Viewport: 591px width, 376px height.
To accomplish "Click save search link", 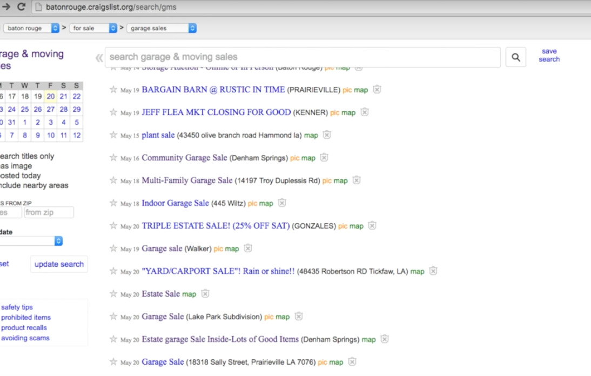I will click(x=549, y=56).
